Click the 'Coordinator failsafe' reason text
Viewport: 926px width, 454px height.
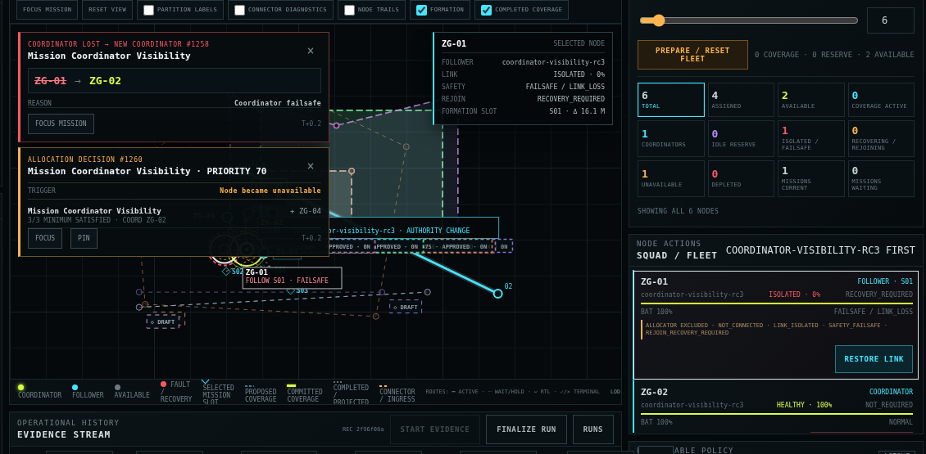[x=278, y=103]
